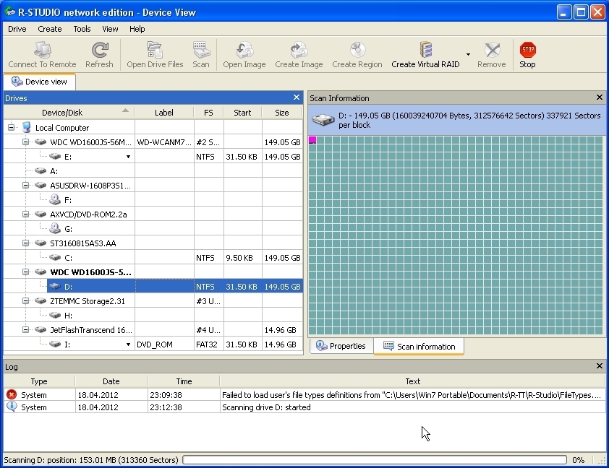This screenshot has width=609, height=468.
Task: Click the Time column header in Log
Action: point(184,381)
